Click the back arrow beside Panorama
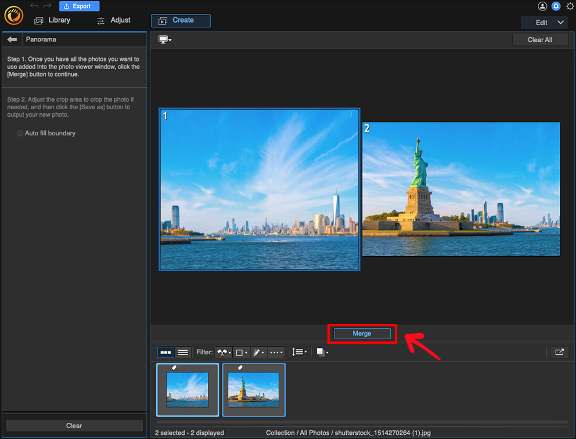Image resolution: width=576 pixels, height=439 pixels. tap(12, 39)
